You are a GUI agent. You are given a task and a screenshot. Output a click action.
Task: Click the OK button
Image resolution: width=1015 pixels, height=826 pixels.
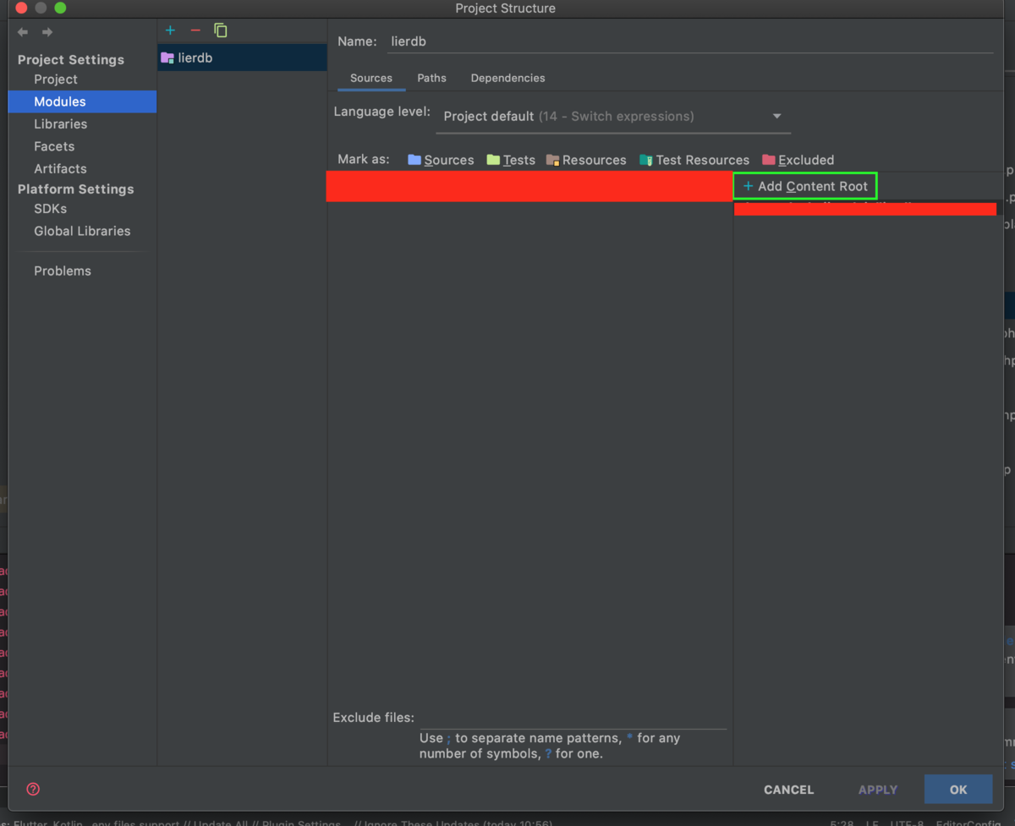tap(958, 790)
